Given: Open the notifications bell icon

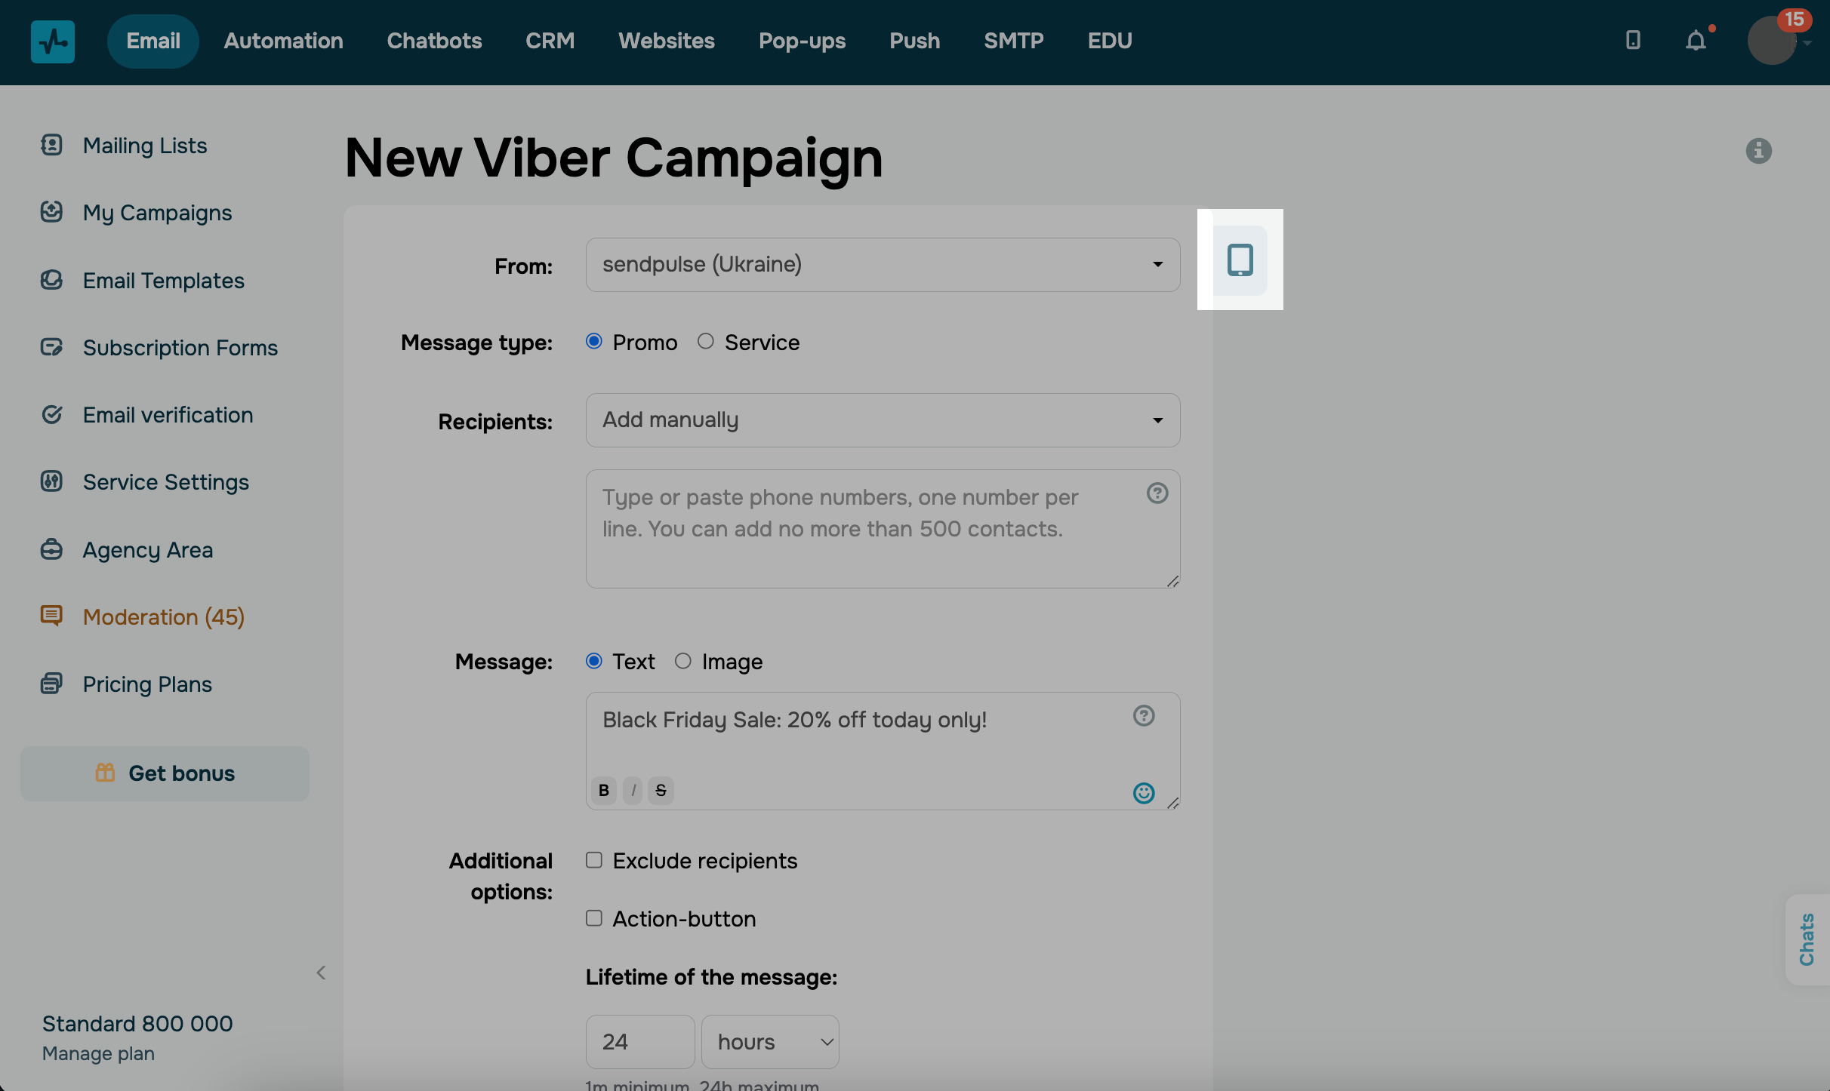Looking at the screenshot, I should tap(1696, 40).
